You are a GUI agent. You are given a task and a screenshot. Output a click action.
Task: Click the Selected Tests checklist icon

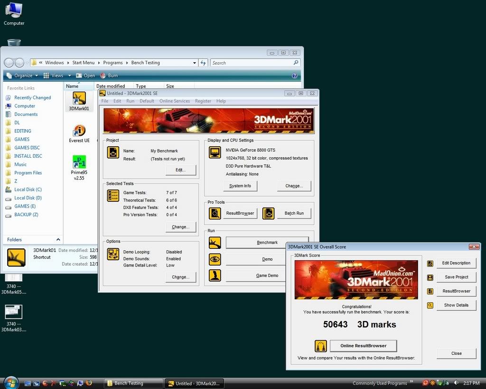pos(113,196)
